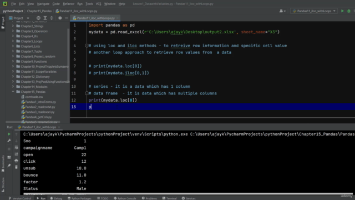
Task: Toggle soft-wrap in Run output
Action: point(16,147)
